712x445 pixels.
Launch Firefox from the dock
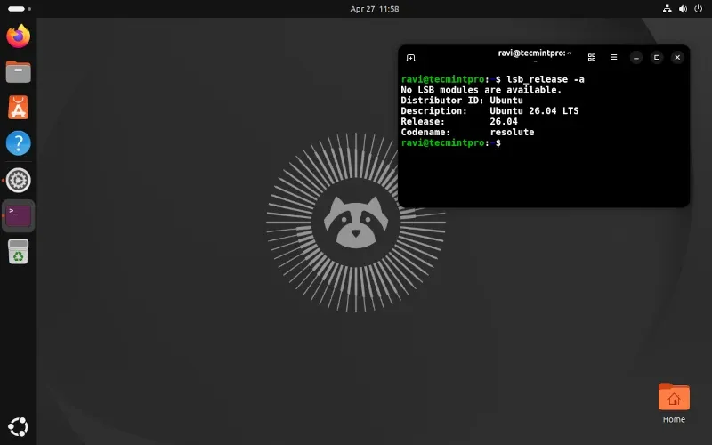18,36
